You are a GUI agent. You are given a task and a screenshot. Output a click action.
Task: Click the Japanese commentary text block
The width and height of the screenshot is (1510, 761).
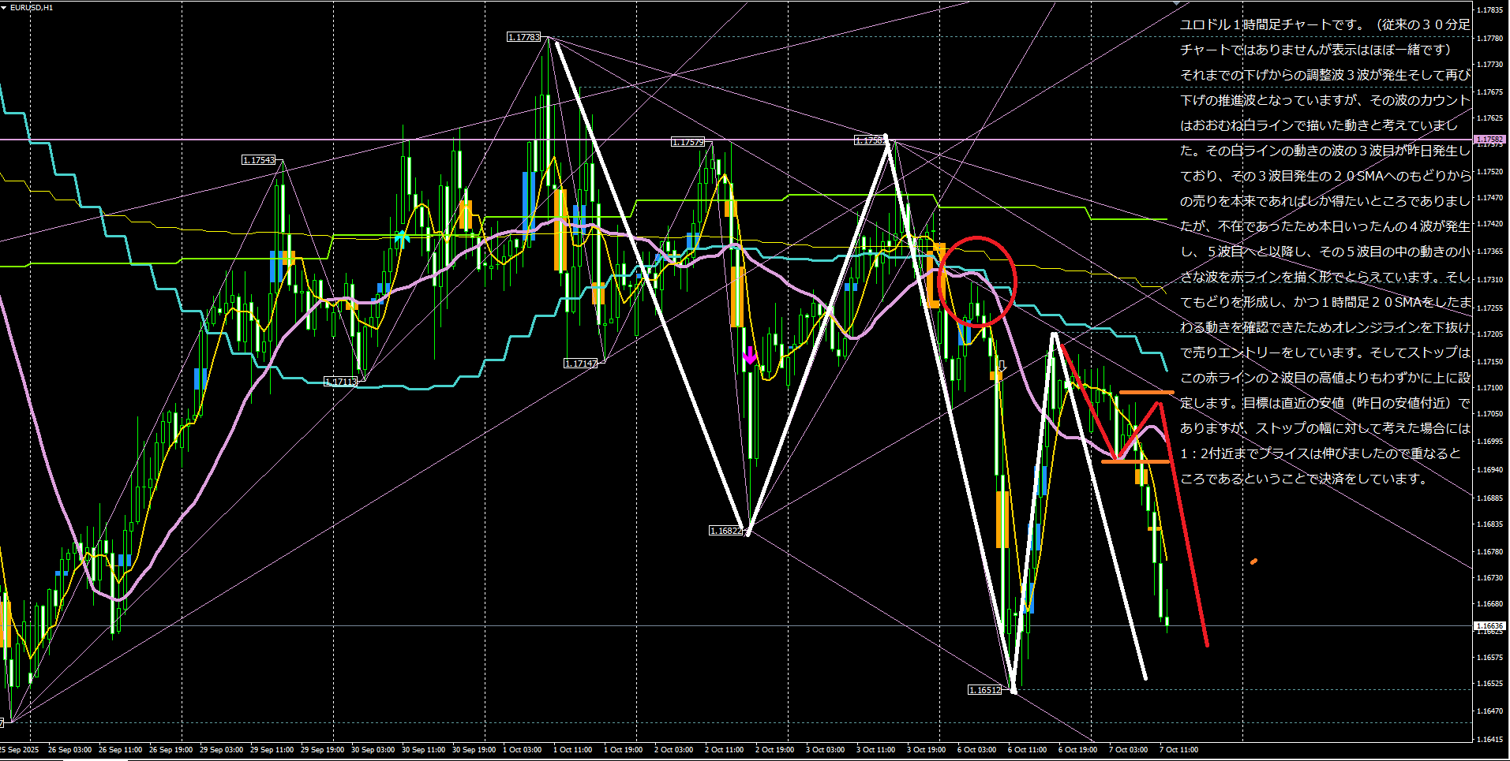tap(1325, 251)
